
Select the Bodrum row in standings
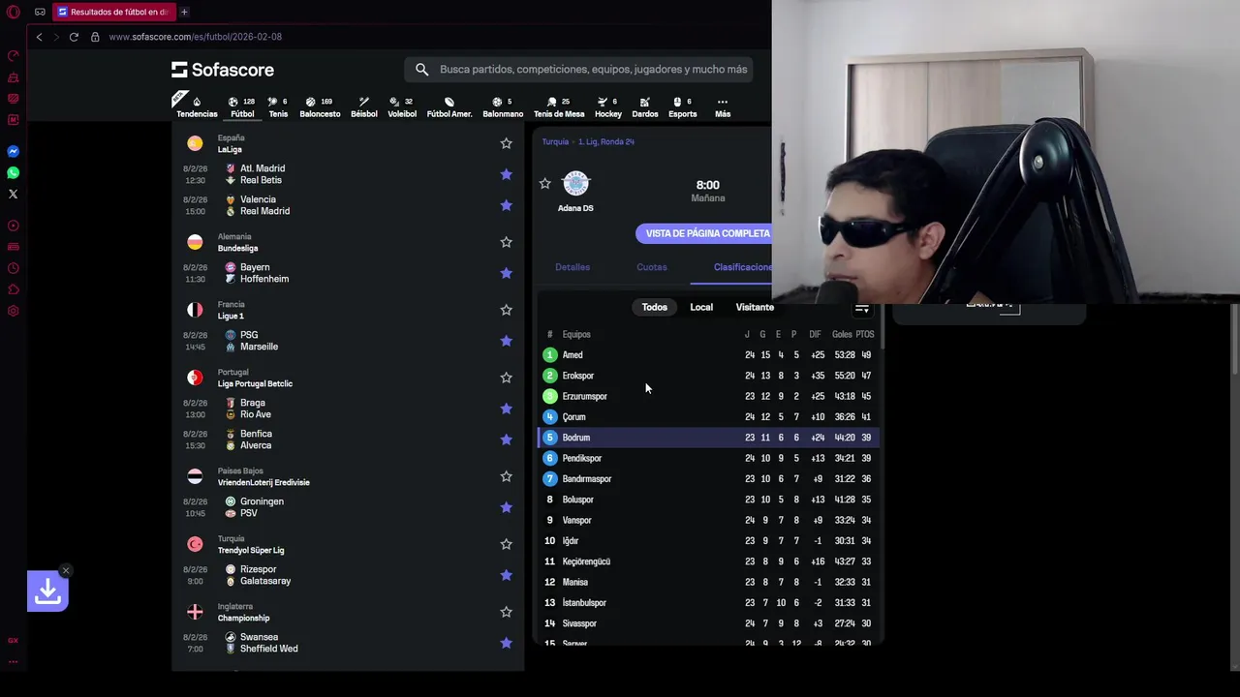coord(708,438)
